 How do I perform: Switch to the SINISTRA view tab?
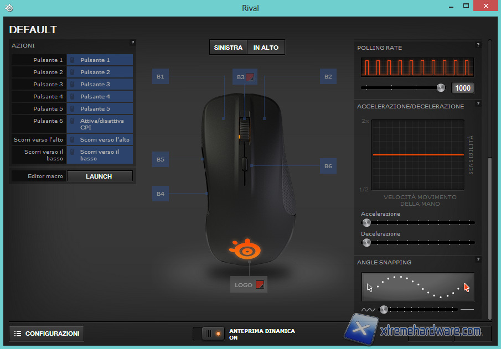(x=228, y=48)
